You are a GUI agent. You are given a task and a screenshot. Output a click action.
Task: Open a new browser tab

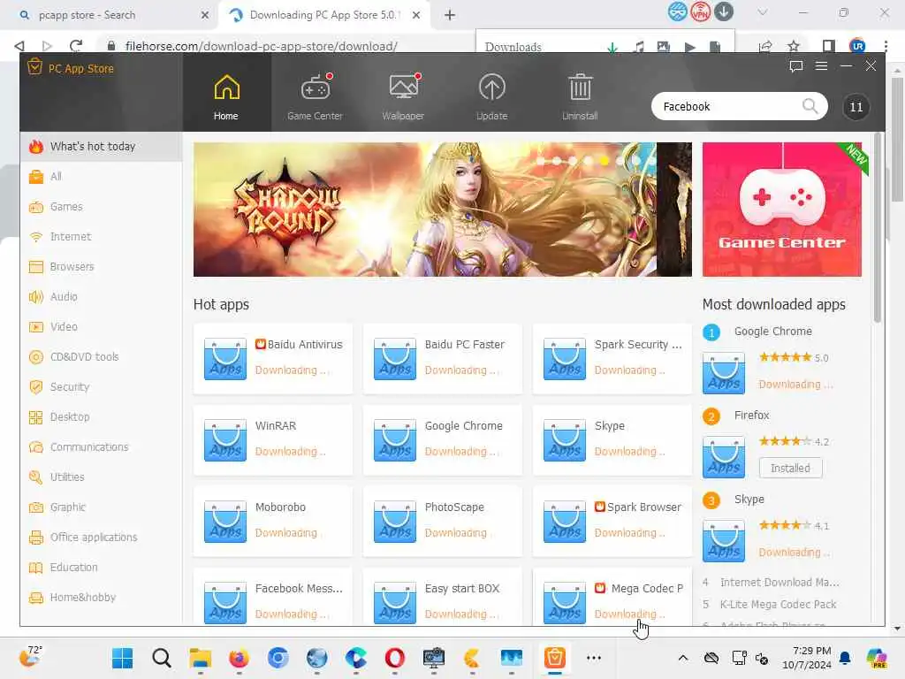pyautogui.click(x=450, y=16)
